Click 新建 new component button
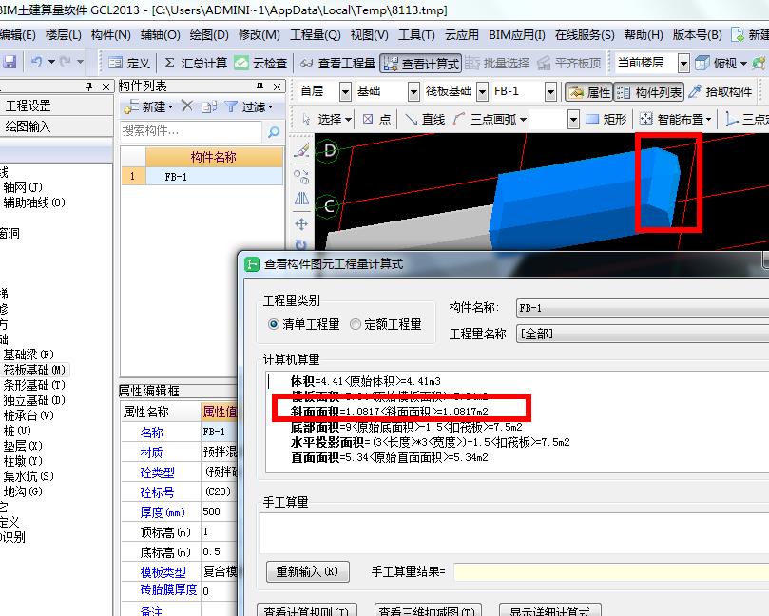Image resolution: width=769 pixels, height=616 pixels. click(x=148, y=106)
